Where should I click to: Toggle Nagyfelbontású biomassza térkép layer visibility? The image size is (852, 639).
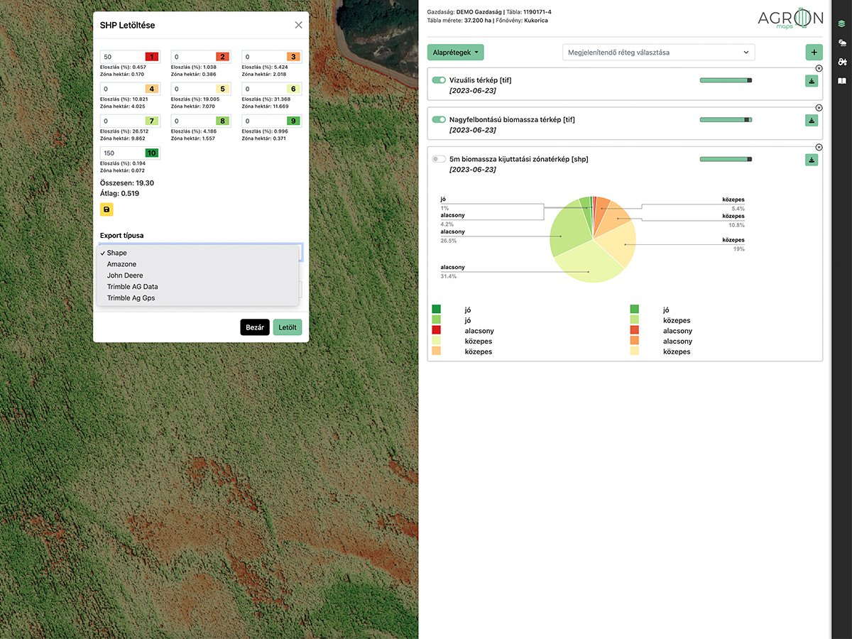tap(439, 120)
